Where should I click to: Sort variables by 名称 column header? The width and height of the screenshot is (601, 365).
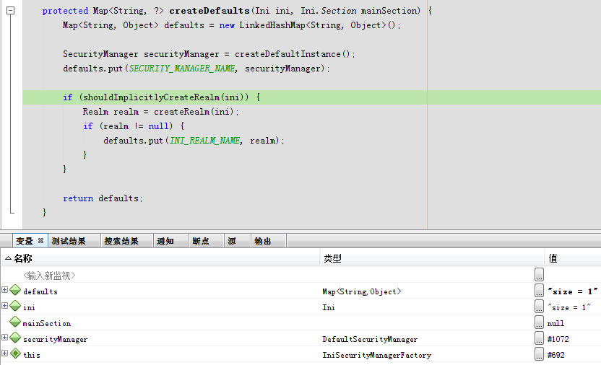pyautogui.click(x=160, y=258)
